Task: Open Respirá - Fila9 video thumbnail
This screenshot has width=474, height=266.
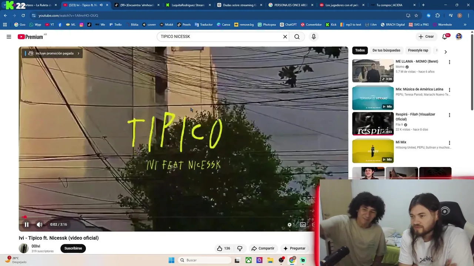Action: click(x=373, y=124)
